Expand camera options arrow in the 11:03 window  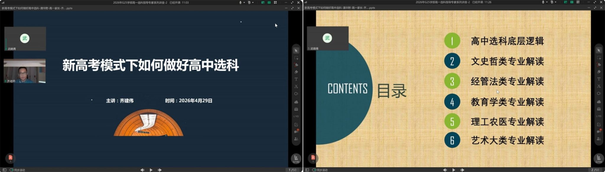point(253,2)
